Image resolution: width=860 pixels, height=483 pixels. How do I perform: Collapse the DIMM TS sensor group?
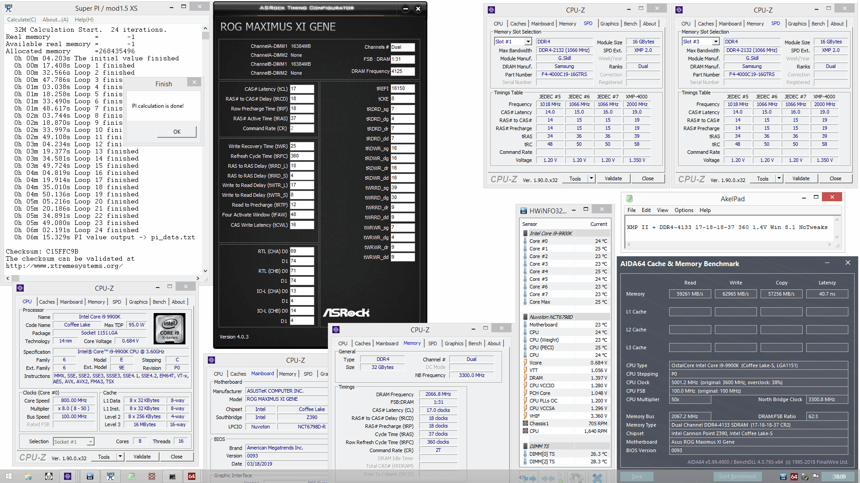pos(525,446)
